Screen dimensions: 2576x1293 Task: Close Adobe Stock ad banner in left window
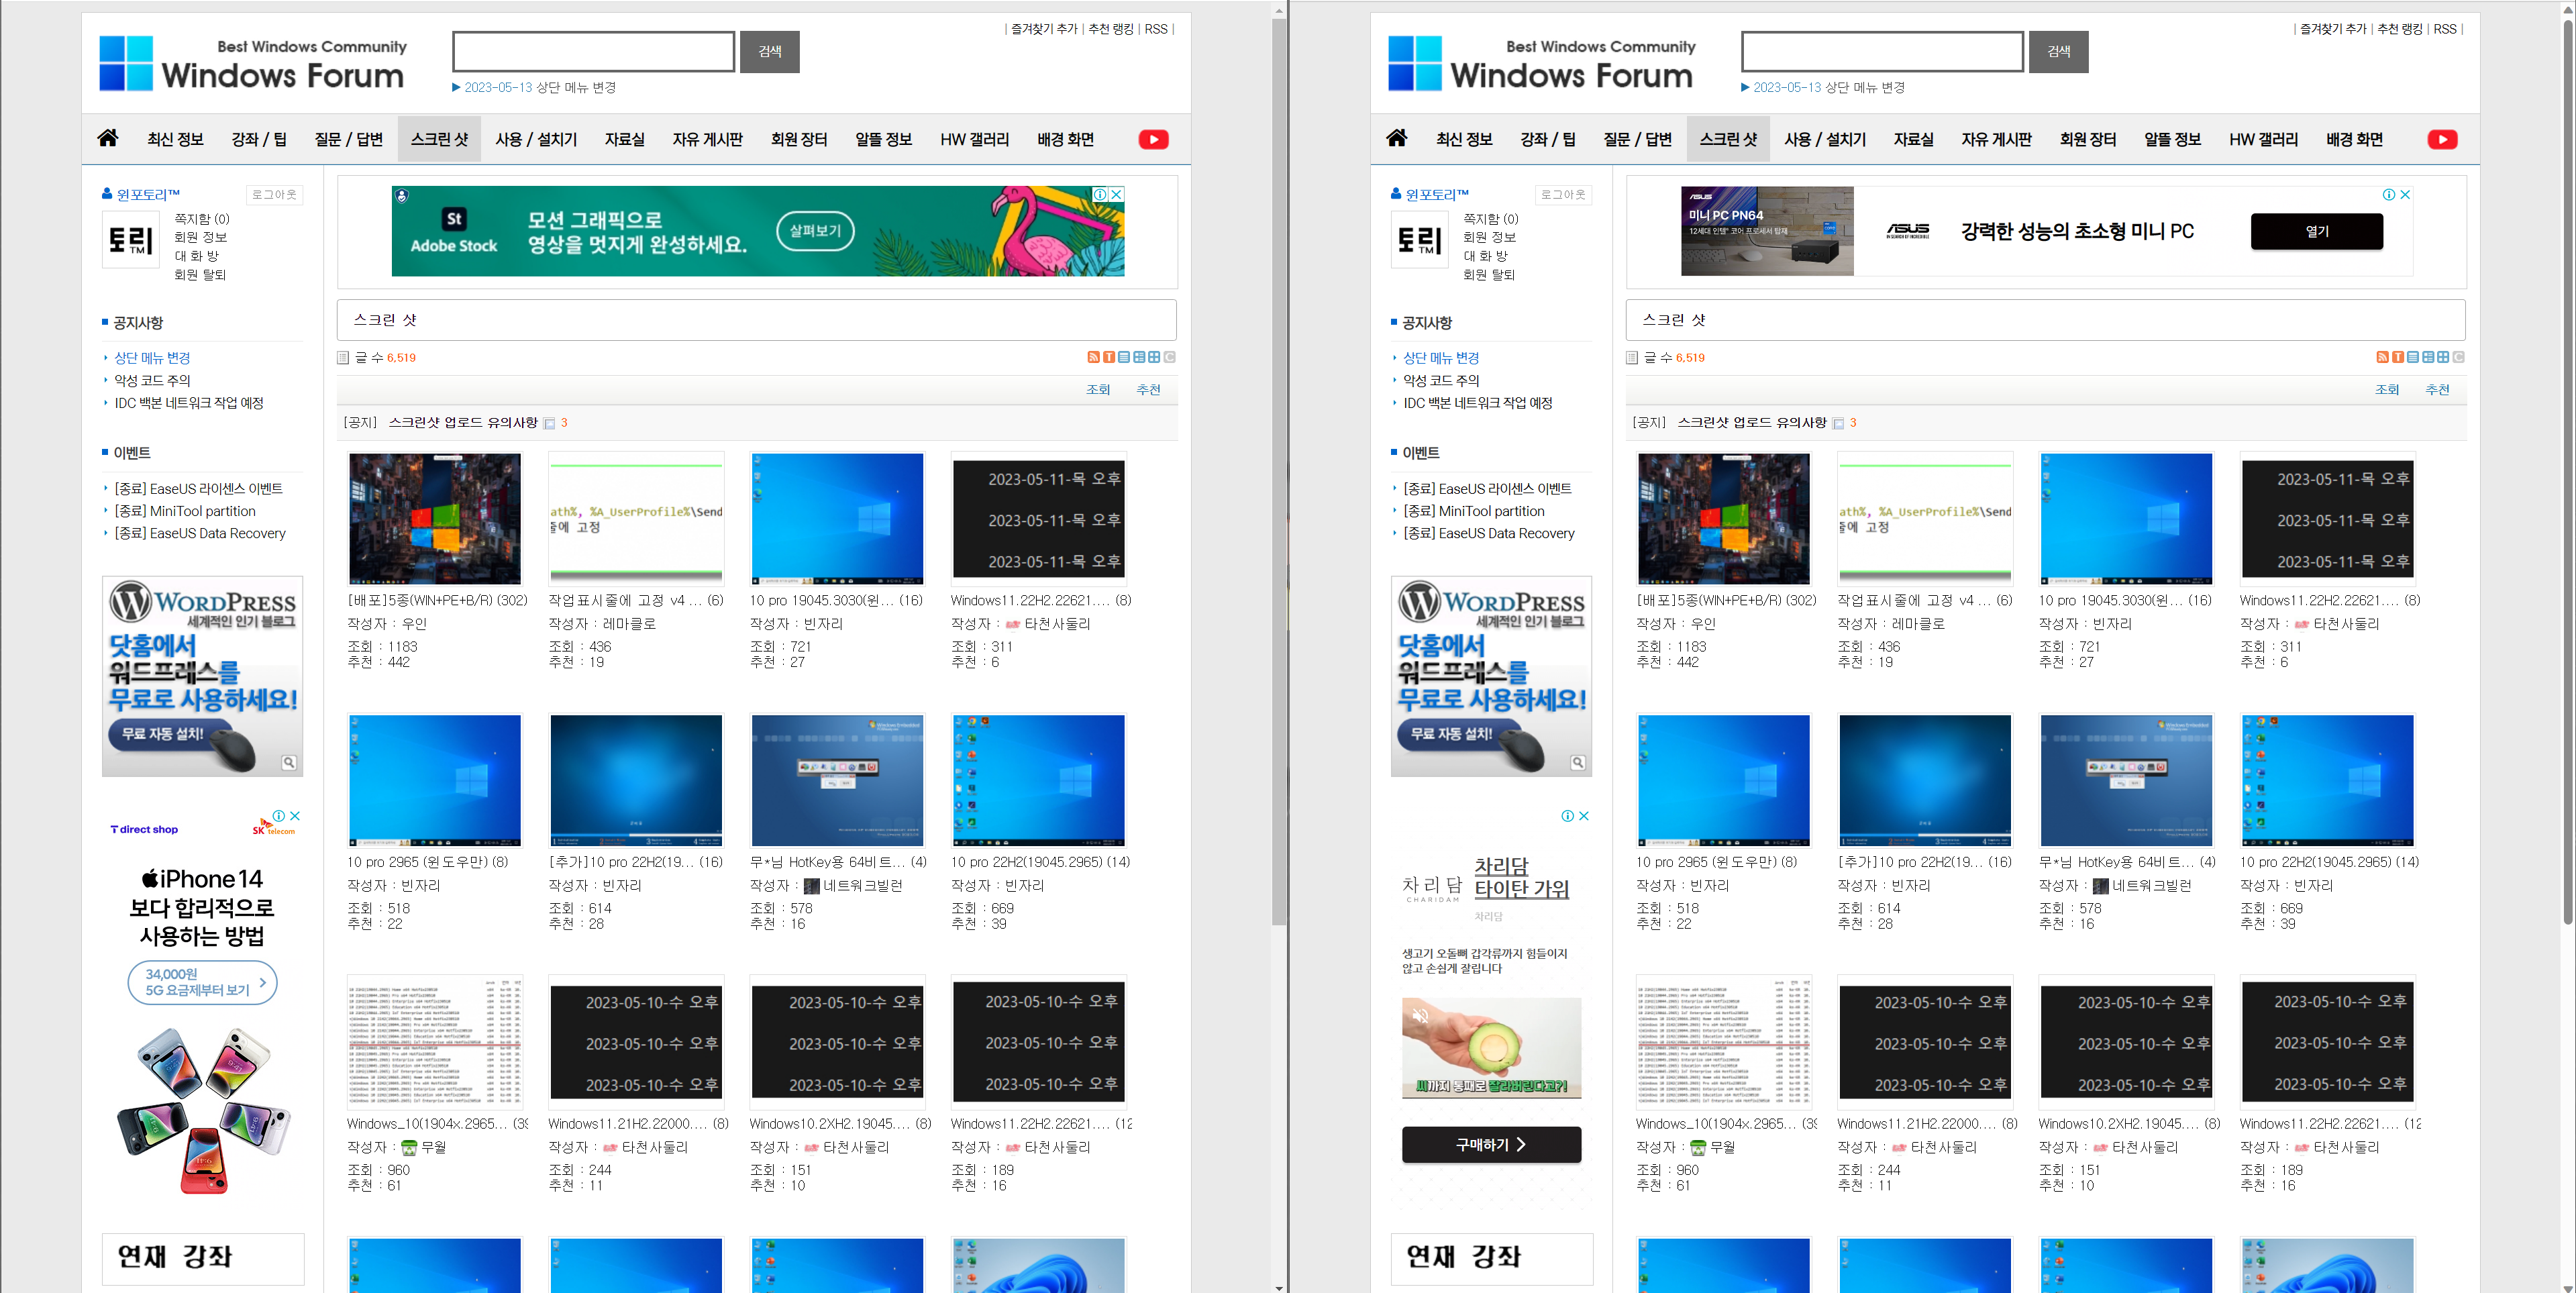[1117, 194]
